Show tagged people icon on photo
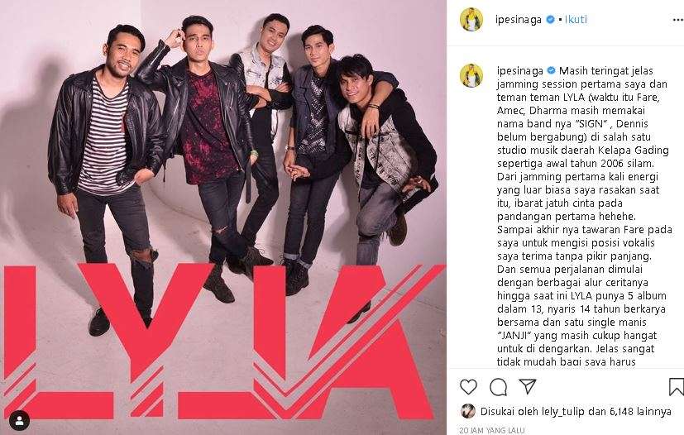 (x=20, y=421)
